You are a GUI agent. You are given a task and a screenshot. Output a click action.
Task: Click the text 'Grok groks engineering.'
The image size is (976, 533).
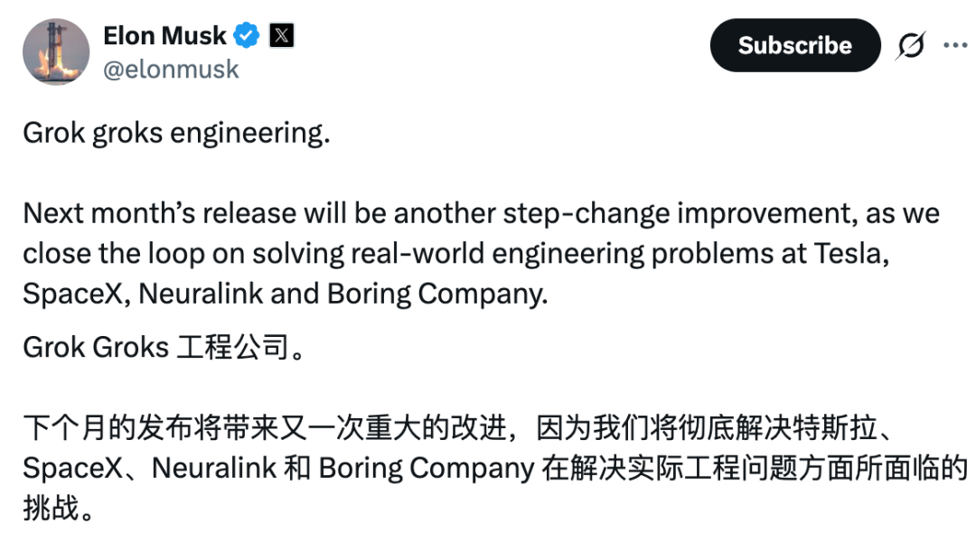pos(176,134)
